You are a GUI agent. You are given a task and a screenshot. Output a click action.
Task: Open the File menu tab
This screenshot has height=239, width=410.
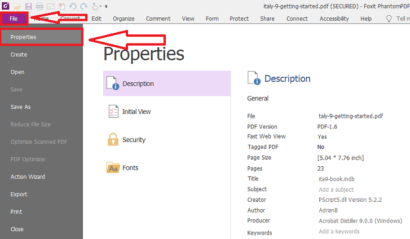pos(14,19)
